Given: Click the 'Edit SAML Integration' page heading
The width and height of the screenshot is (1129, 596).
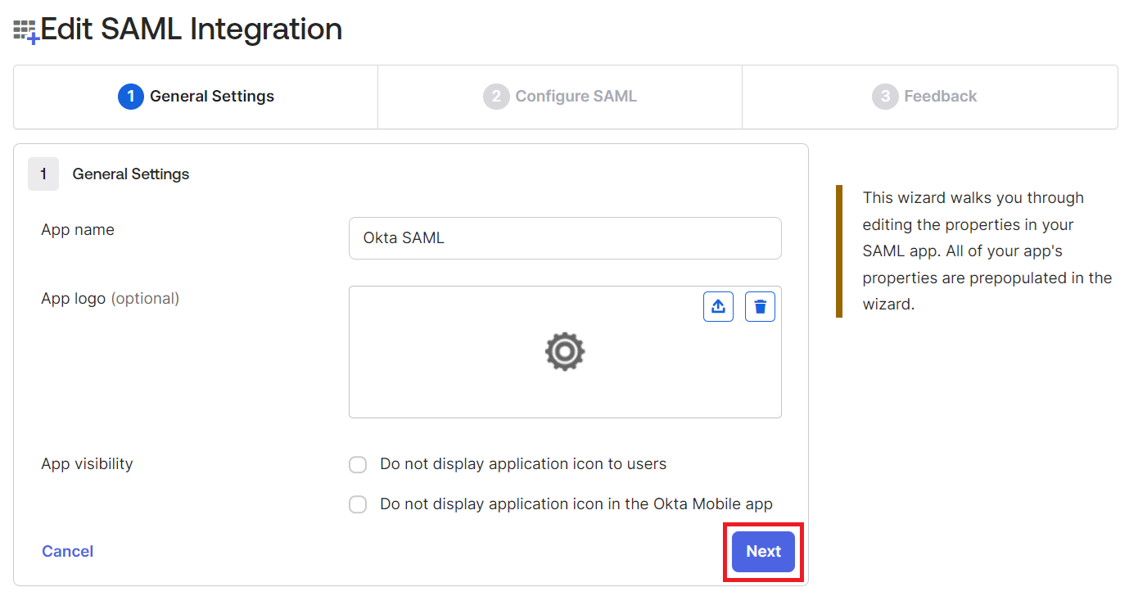Looking at the screenshot, I should pyautogui.click(x=192, y=29).
